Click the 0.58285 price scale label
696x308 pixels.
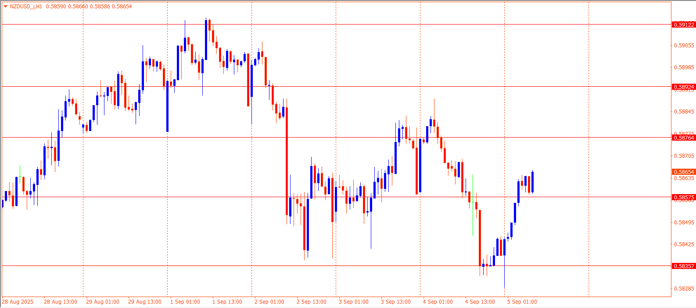click(684, 289)
